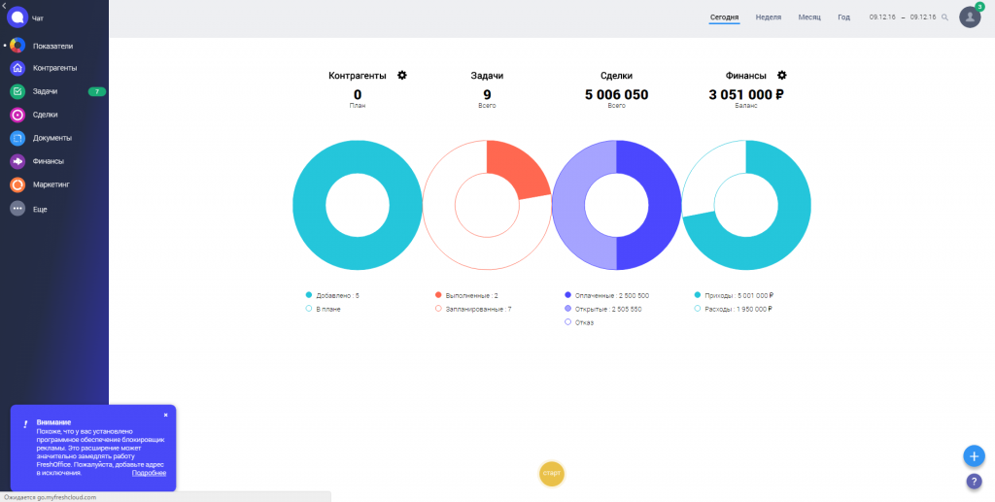995x502 pixels.
Task: Open Контрагенты house icon
Action: coord(17,68)
